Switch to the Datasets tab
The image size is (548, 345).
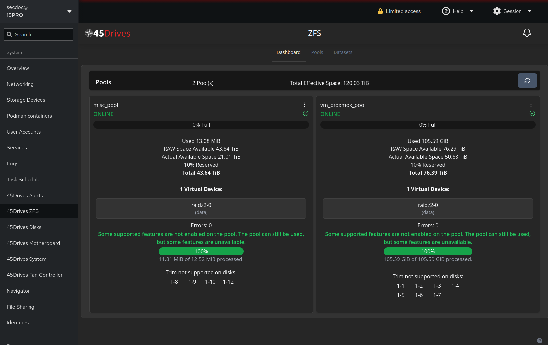tap(343, 52)
